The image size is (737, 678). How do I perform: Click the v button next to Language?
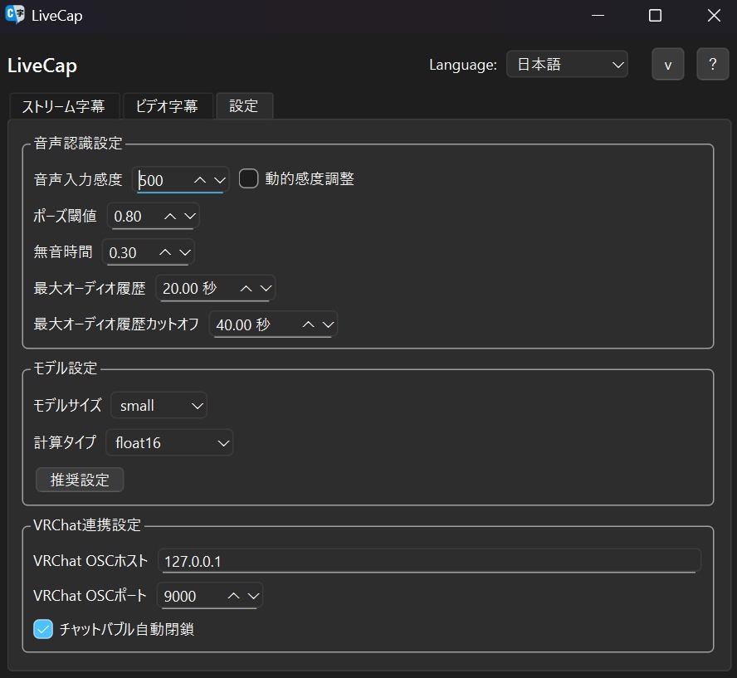[x=668, y=63]
